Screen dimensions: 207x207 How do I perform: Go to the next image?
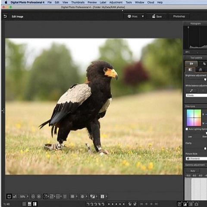pyautogui.click(x=151, y=204)
